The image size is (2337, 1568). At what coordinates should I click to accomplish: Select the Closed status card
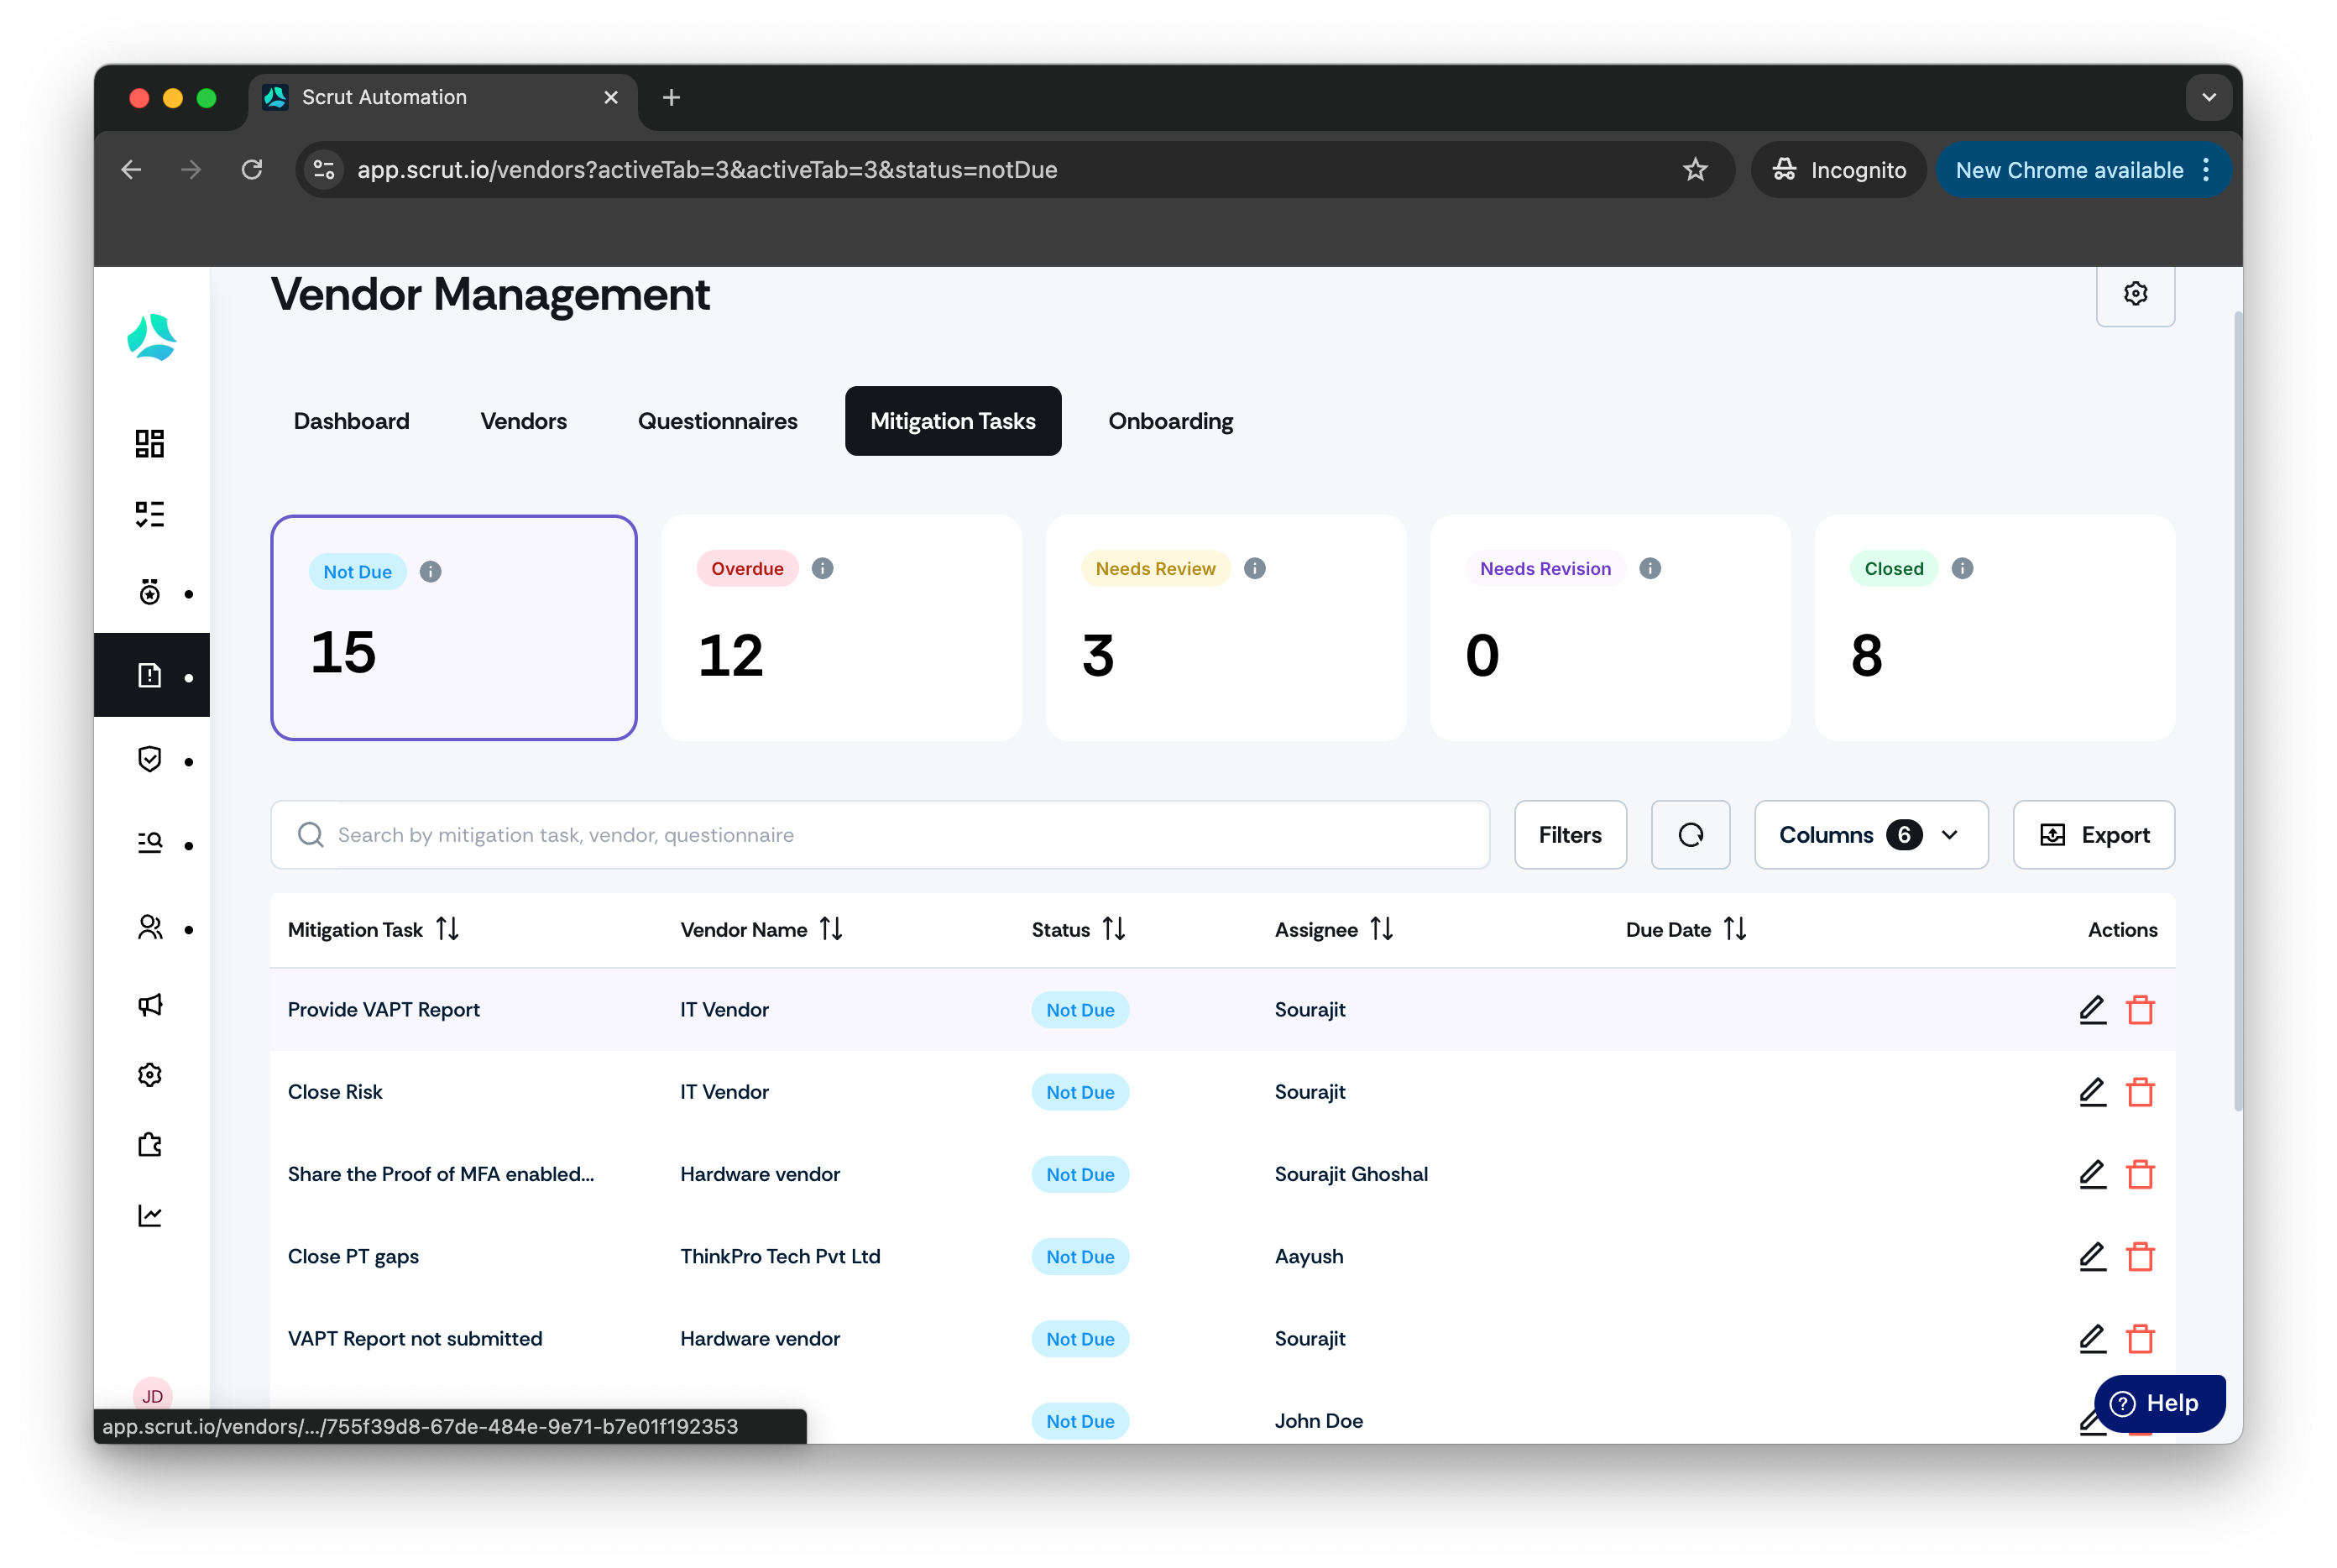[1994, 628]
